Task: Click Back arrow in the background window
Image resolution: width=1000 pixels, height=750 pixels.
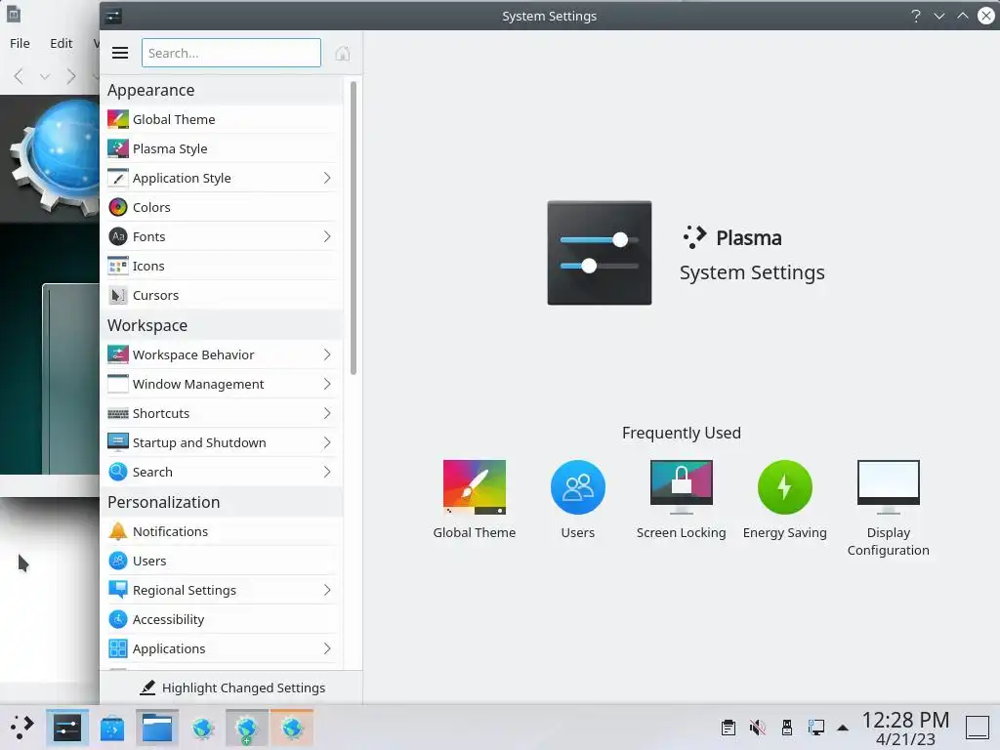Action: tap(19, 76)
